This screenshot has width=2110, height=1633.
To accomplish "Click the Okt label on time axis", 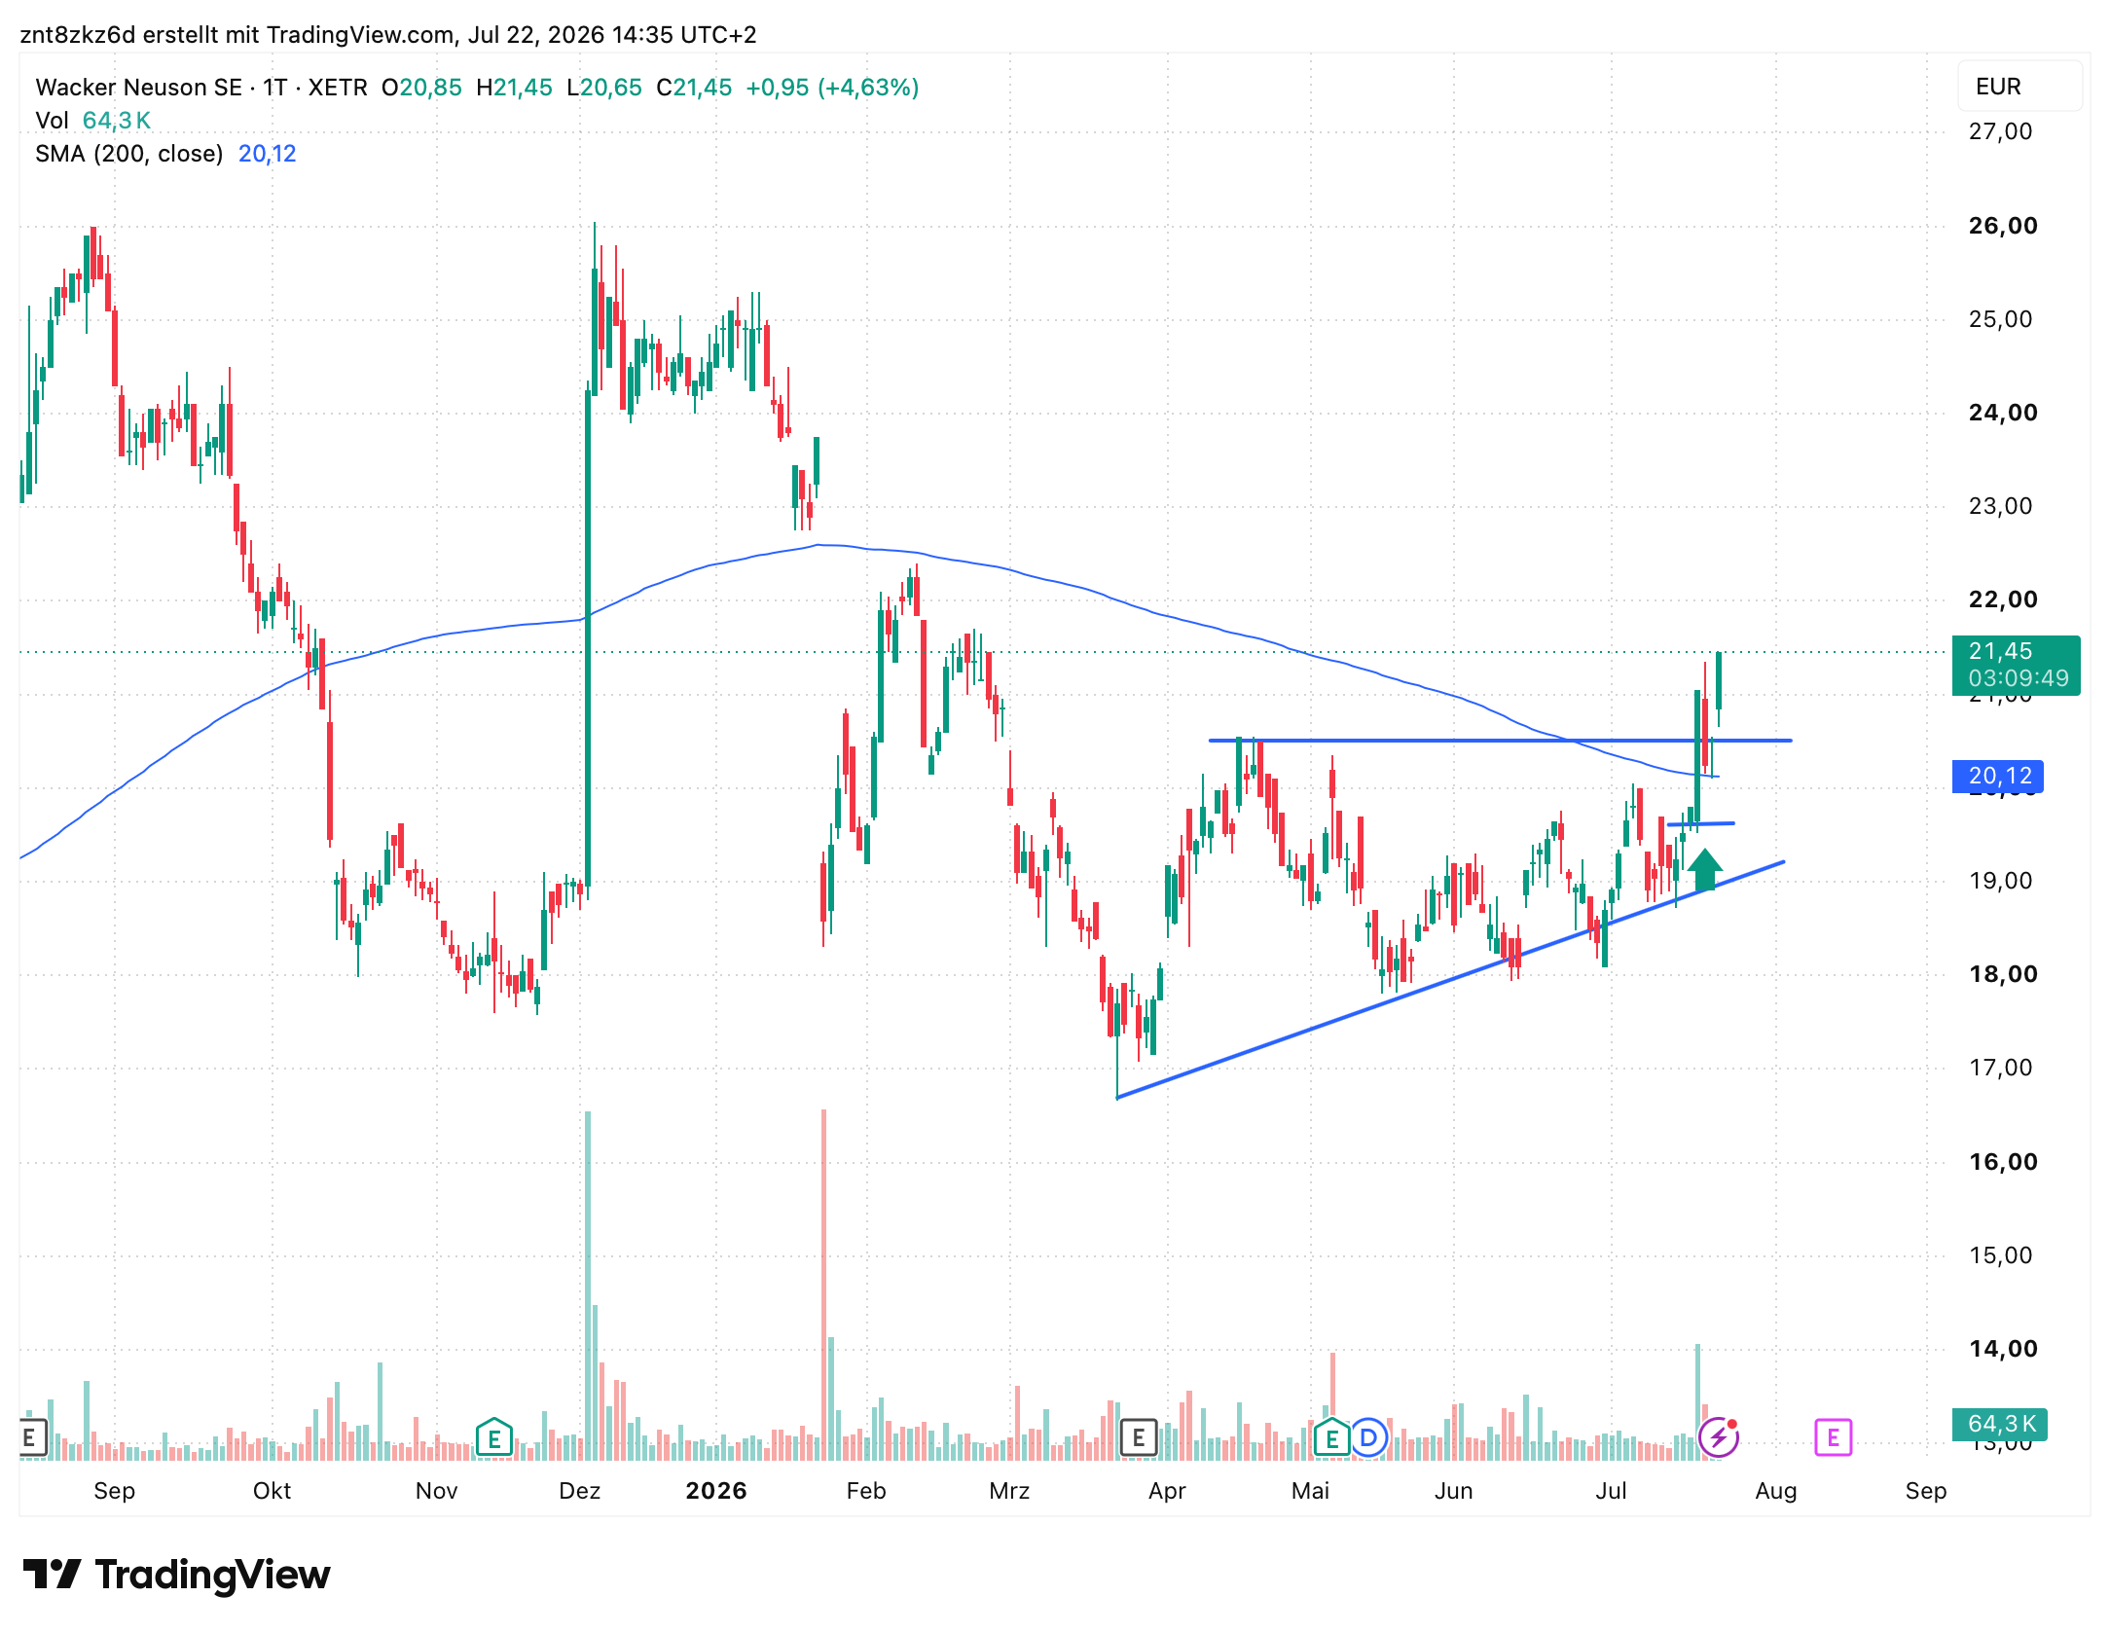I will (272, 1491).
